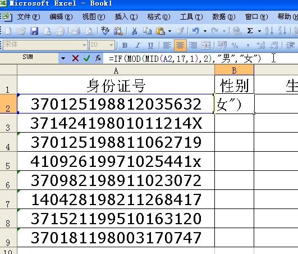Click the Name Box showing SUM
Screen dimensions: 298x254
[28, 57]
